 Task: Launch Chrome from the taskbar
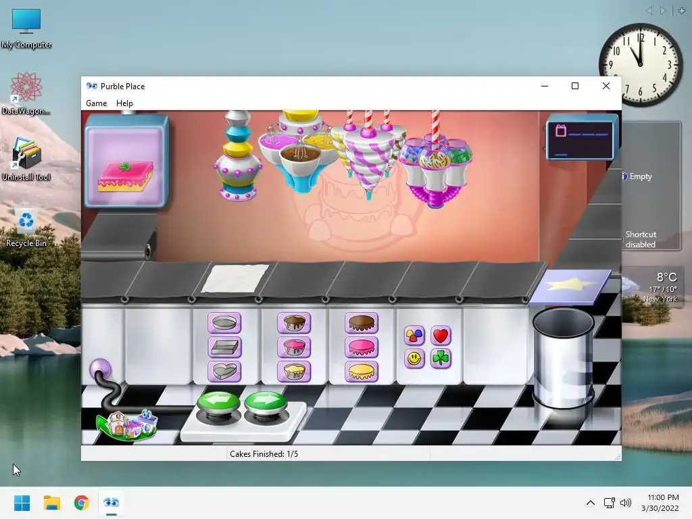82,503
